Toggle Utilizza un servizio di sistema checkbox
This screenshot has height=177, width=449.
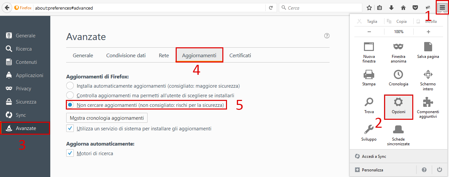click(x=70, y=128)
